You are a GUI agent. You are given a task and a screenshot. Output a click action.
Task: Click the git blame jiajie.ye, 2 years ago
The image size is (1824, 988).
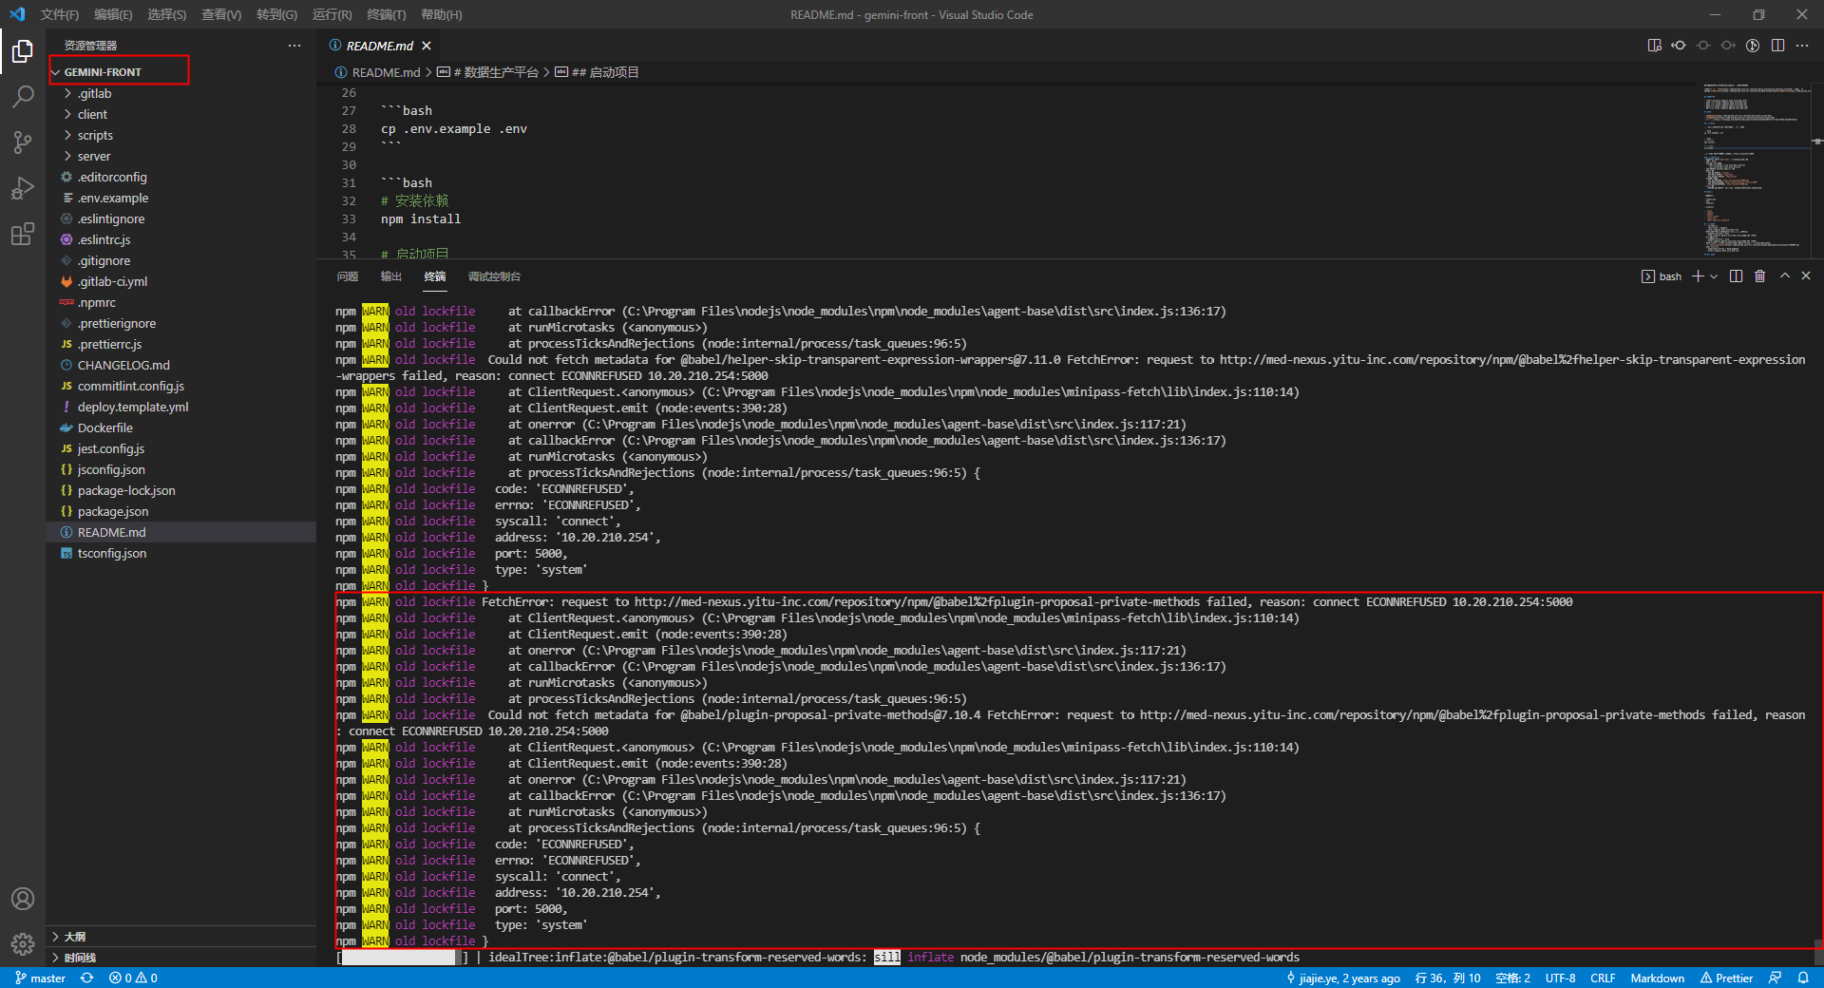tap(1342, 978)
